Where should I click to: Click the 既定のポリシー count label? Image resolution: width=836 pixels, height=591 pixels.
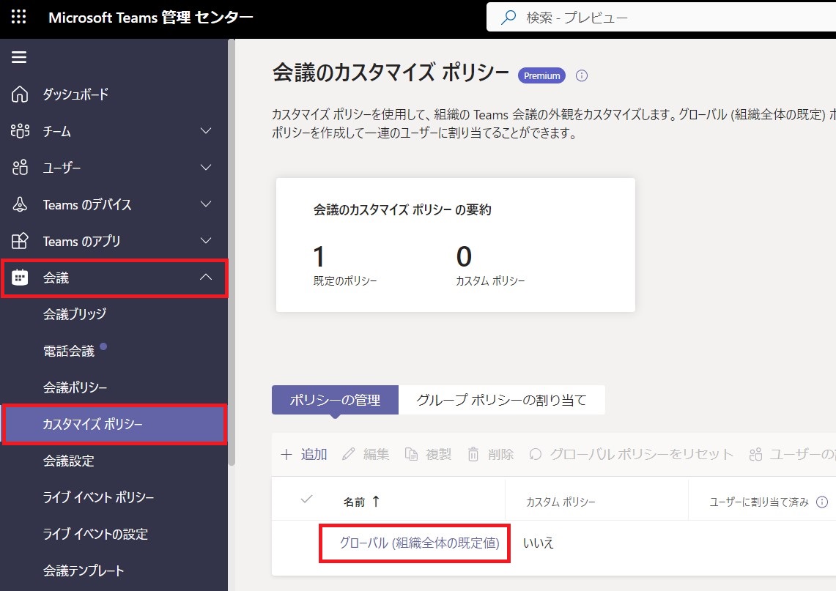(346, 280)
